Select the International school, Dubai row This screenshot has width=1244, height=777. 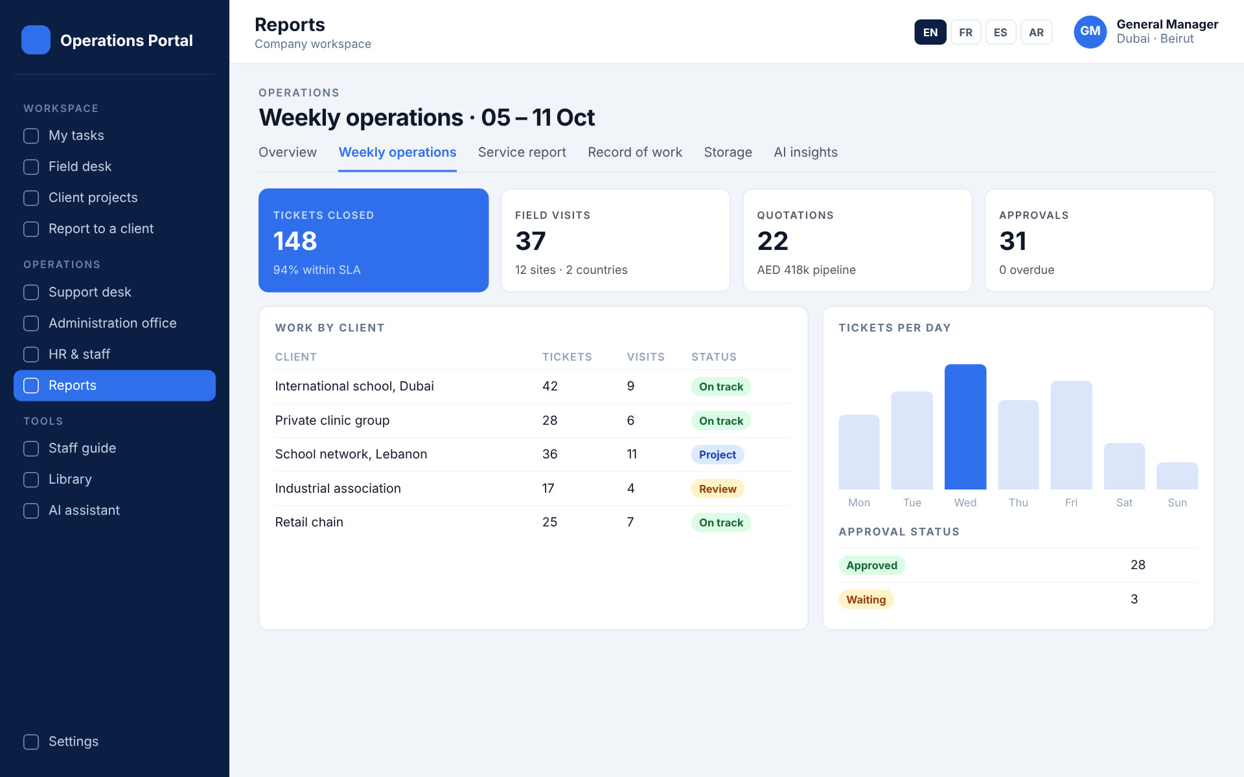click(x=533, y=387)
